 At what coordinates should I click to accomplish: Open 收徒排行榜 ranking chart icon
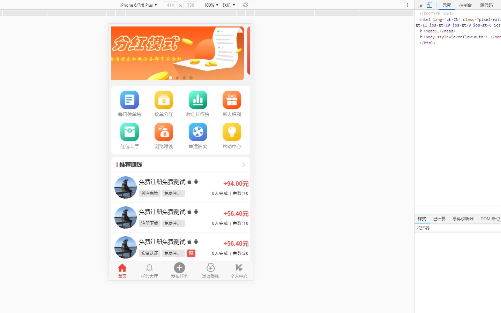tap(198, 100)
